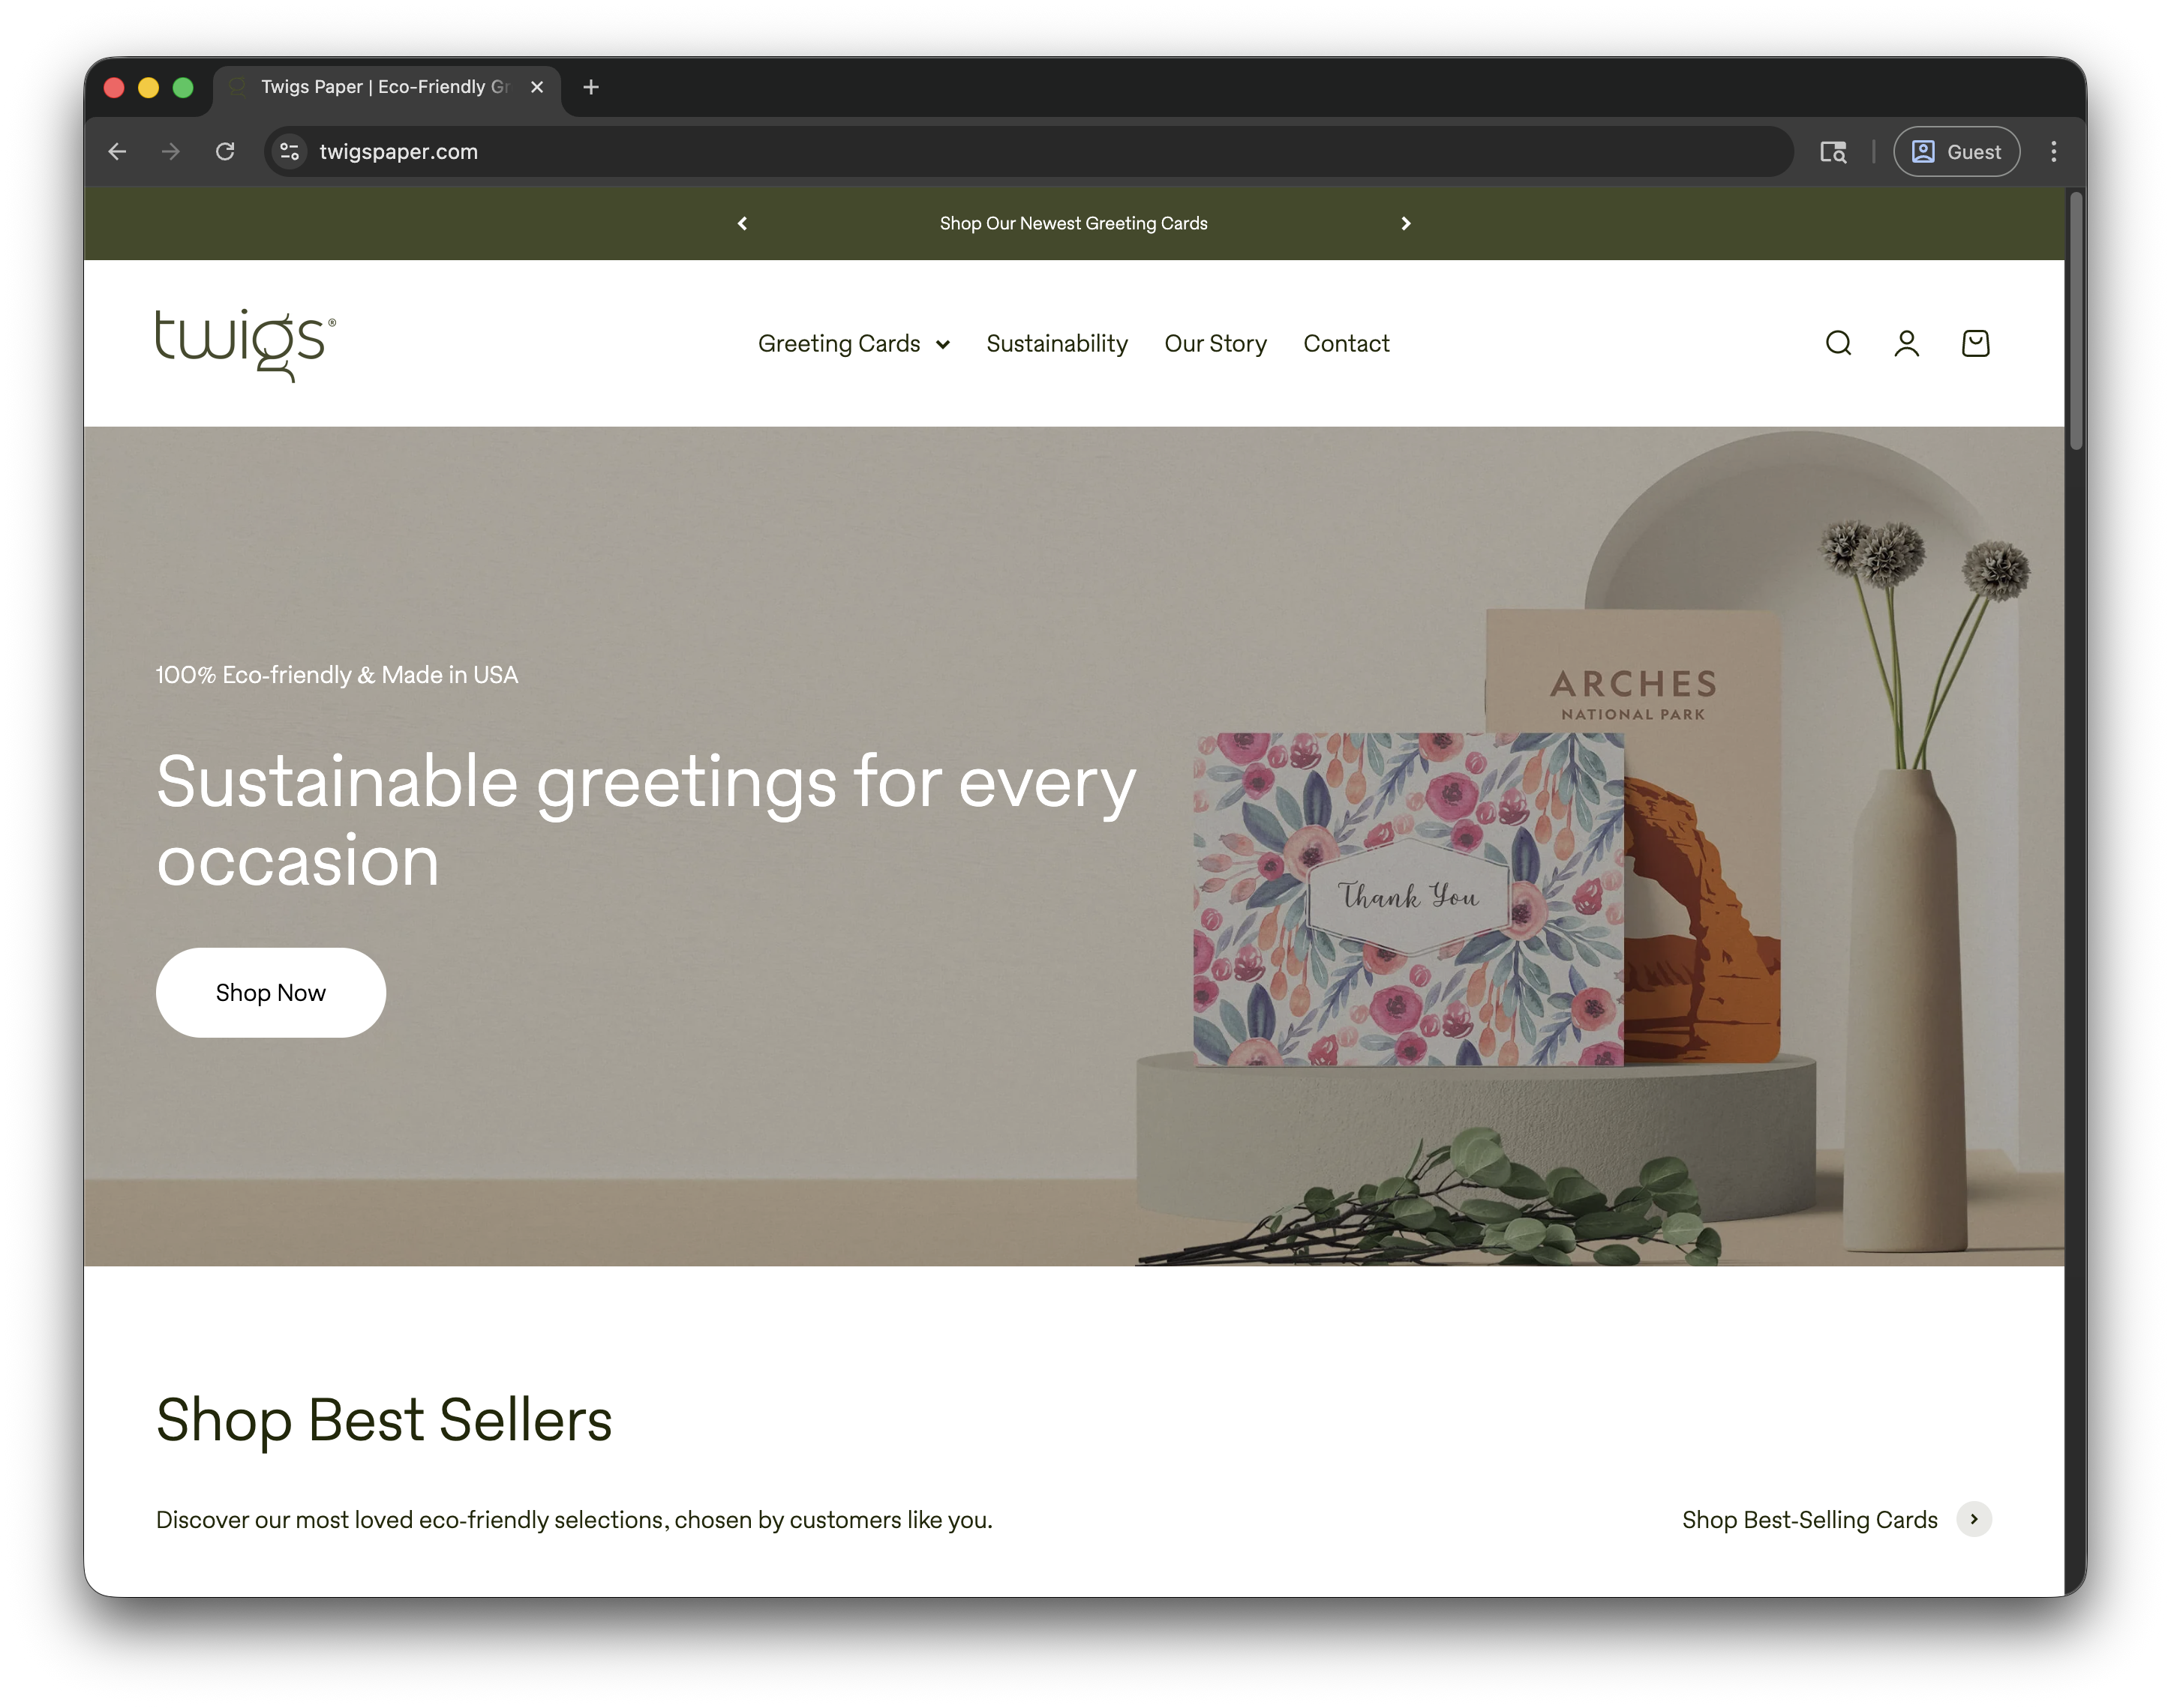Open the tab search icon in the toolbar
This screenshot has width=2171, height=1708.
click(1833, 152)
